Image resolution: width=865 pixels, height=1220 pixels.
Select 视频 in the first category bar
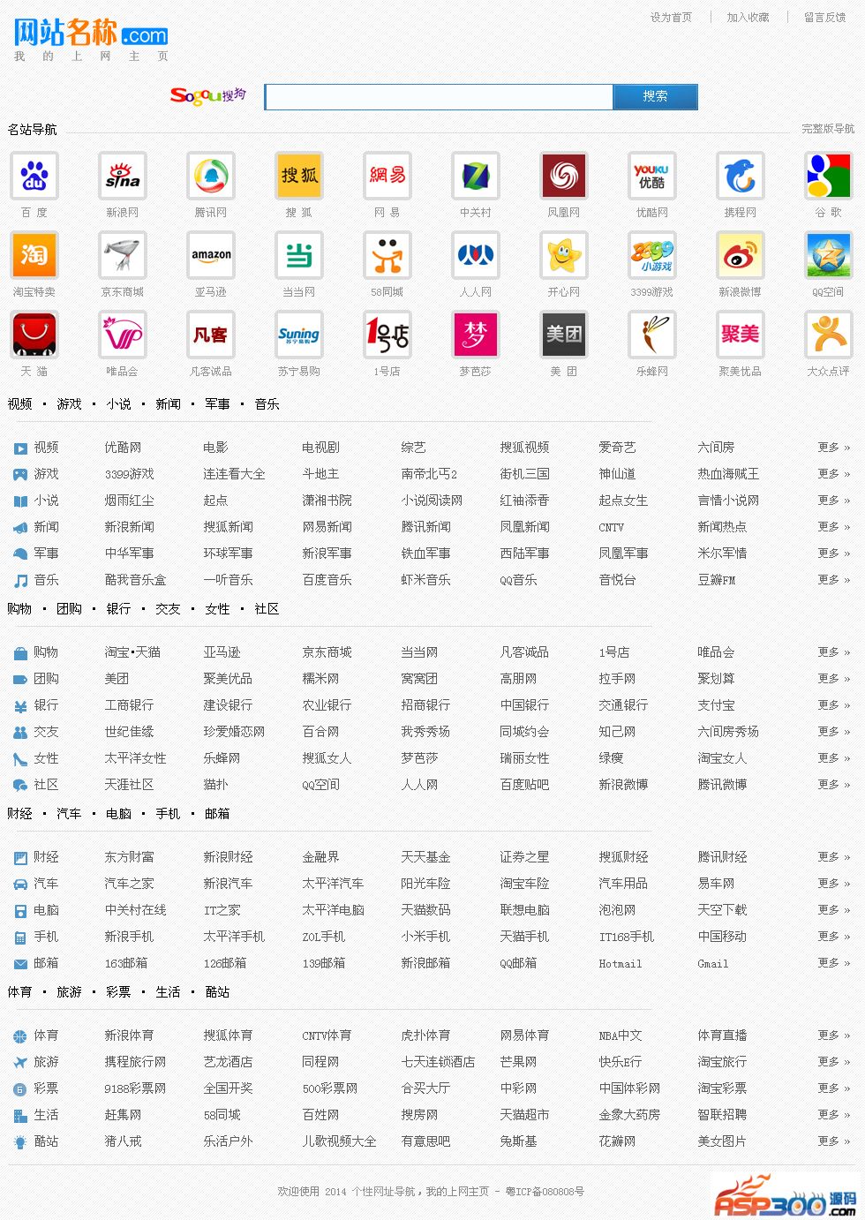click(20, 403)
